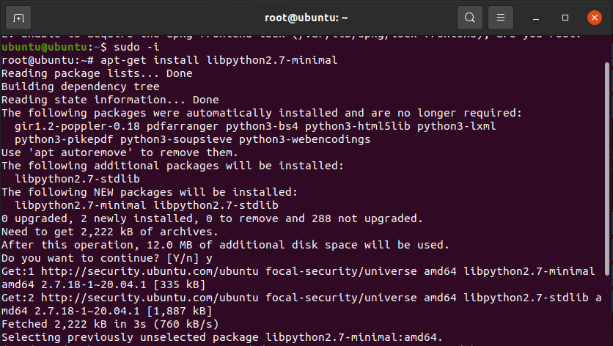Click the terminal's vertical scrollbar thumb
Viewport: 613px width, 346px height.
607,169
